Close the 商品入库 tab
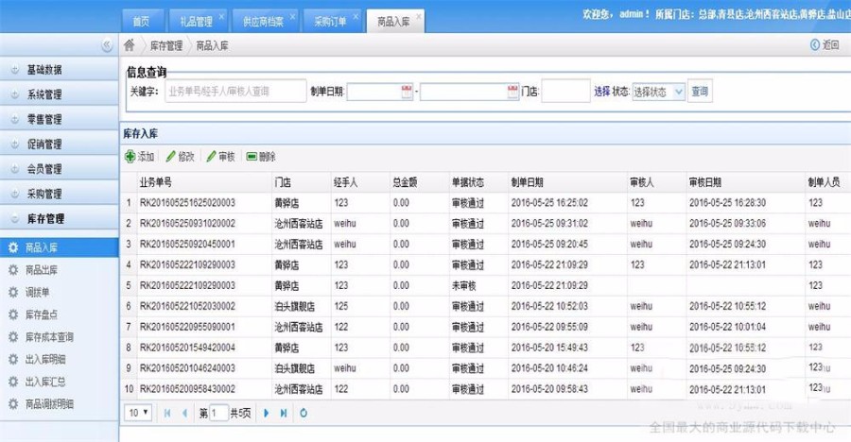This screenshot has height=442, width=851. point(419,17)
